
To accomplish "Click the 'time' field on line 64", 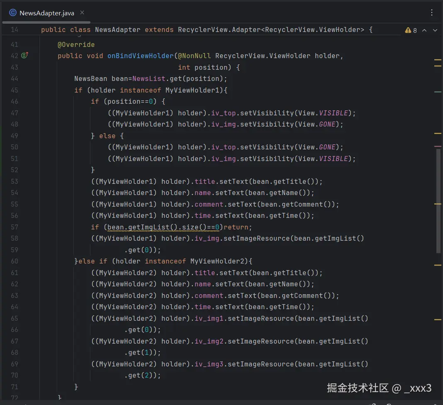I will 202,307.
